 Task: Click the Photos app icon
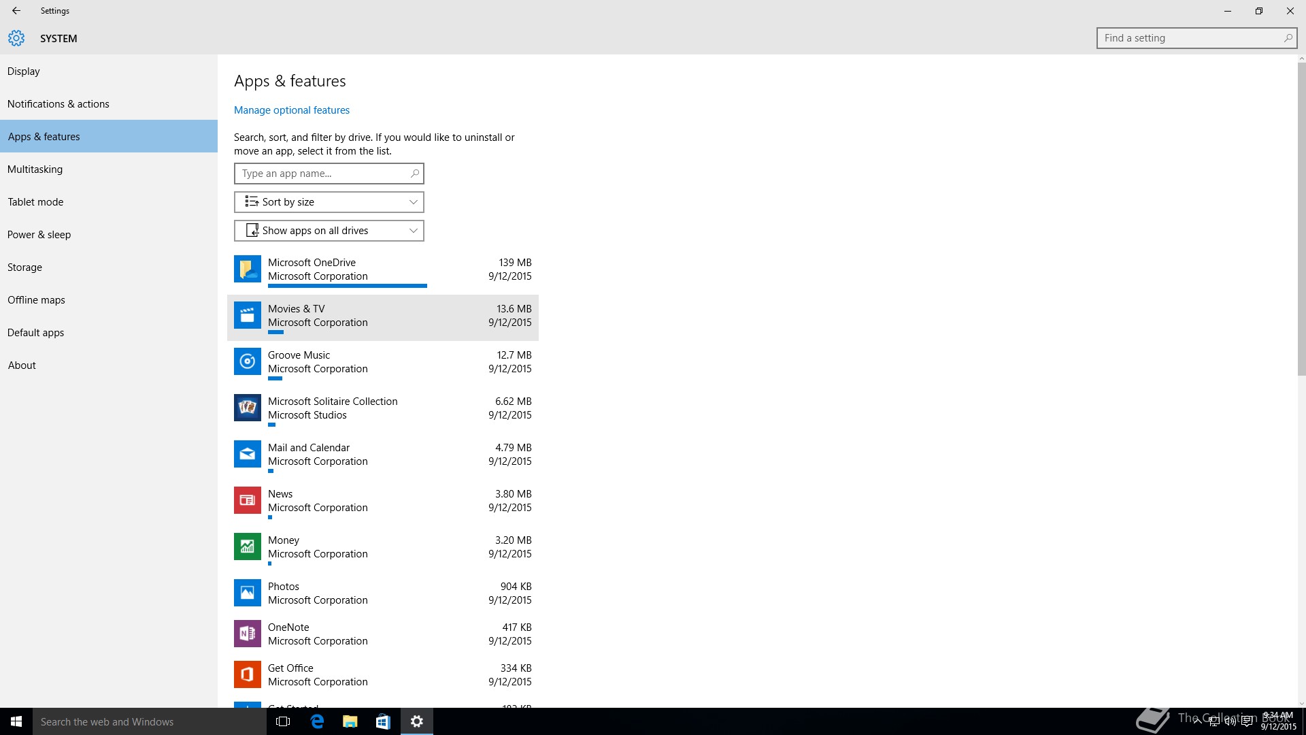[x=248, y=593]
